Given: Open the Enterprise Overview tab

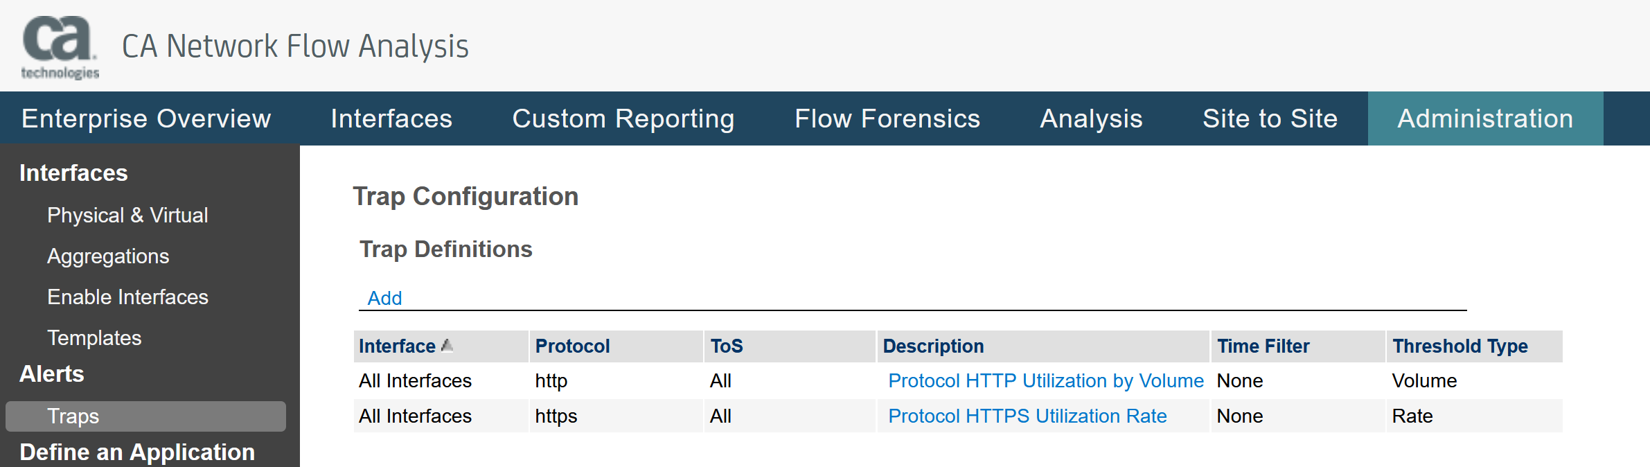Looking at the screenshot, I should (146, 118).
